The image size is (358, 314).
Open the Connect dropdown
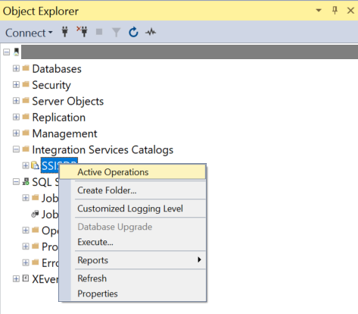[x=29, y=33]
